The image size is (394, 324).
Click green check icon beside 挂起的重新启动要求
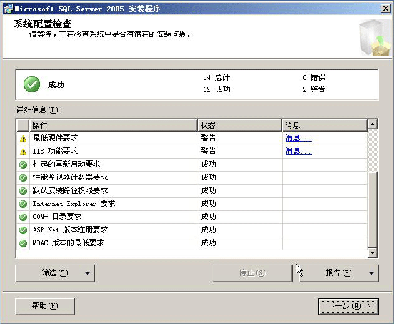point(23,165)
